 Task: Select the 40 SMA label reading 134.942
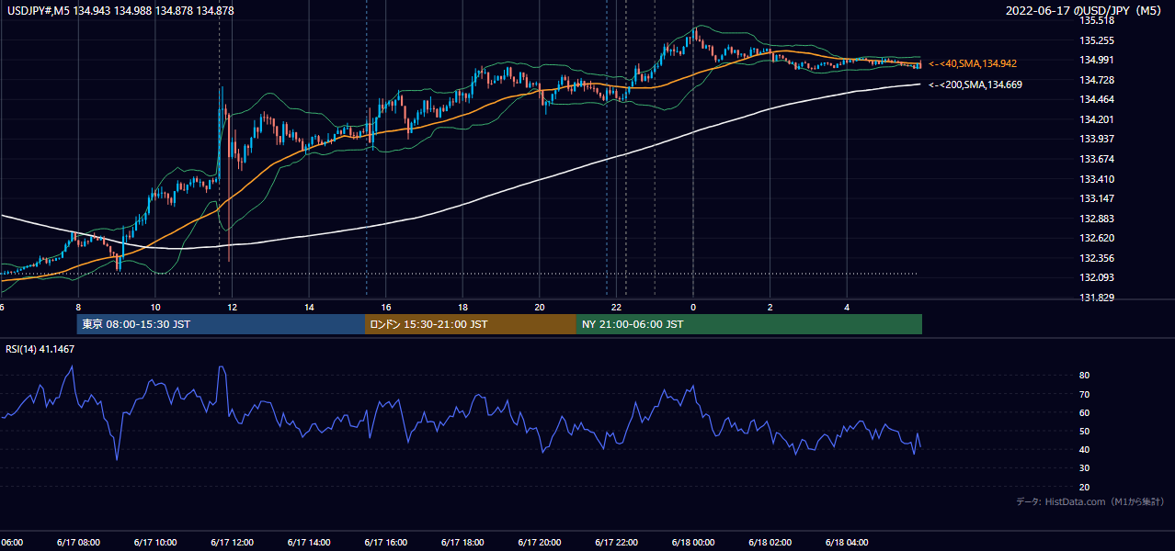[973, 63]
